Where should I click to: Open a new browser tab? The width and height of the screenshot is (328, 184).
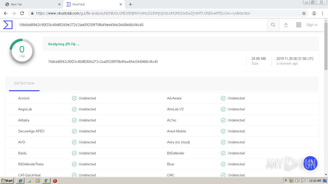point(130,4)
